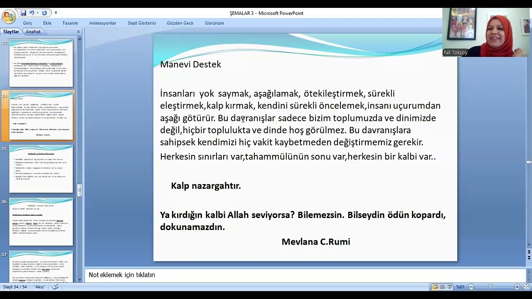This screenshot has width=532, height=299.
Task: Customize the Quick Access Toolbar dropdown
Action: 56,13
